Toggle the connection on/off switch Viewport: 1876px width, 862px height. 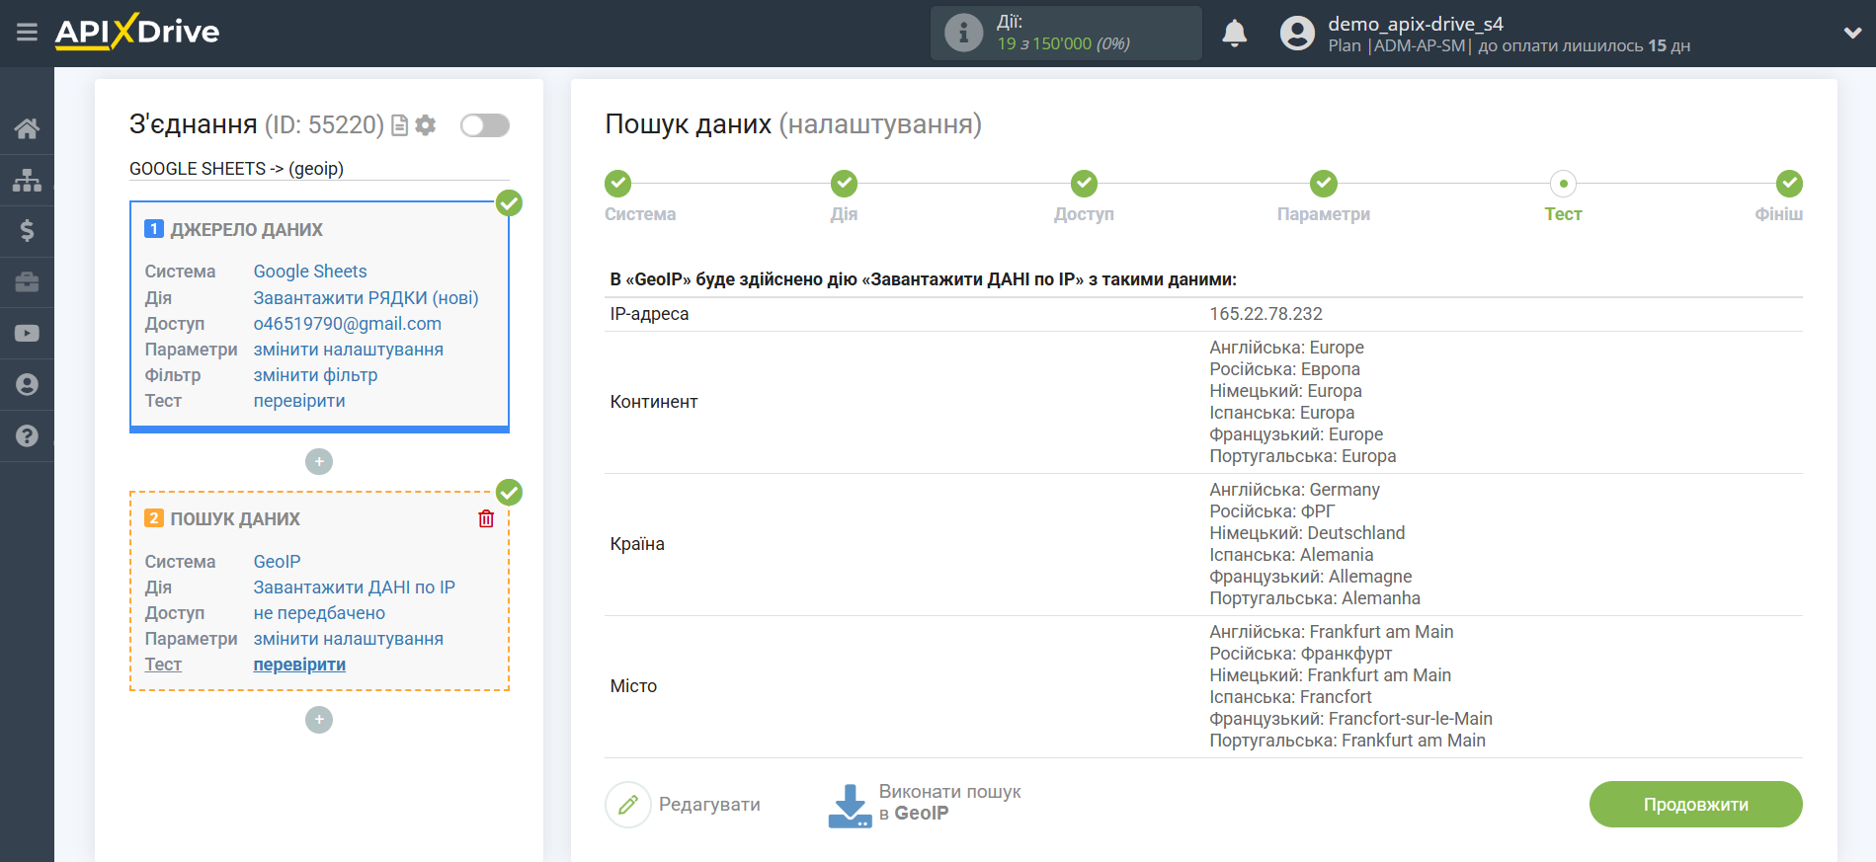pyautogui.click(x=485, y=125)
